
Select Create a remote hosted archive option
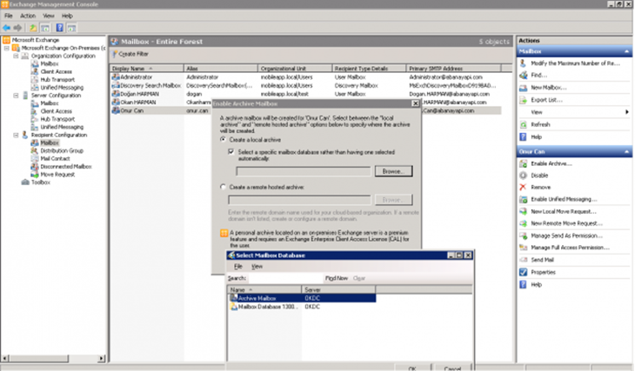pyautogui.click(x=224, y=187)
